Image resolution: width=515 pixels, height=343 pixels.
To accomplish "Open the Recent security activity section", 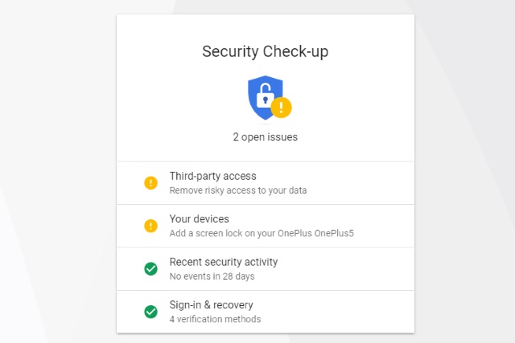I will point(223,262).
